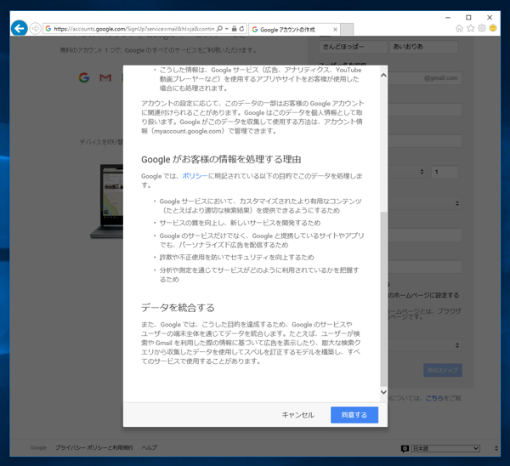The height and width of the screenshot is (466, 510).
Task: Click the search magnifier in address bar
Action: pyautogui.click(x=220, y=29)
